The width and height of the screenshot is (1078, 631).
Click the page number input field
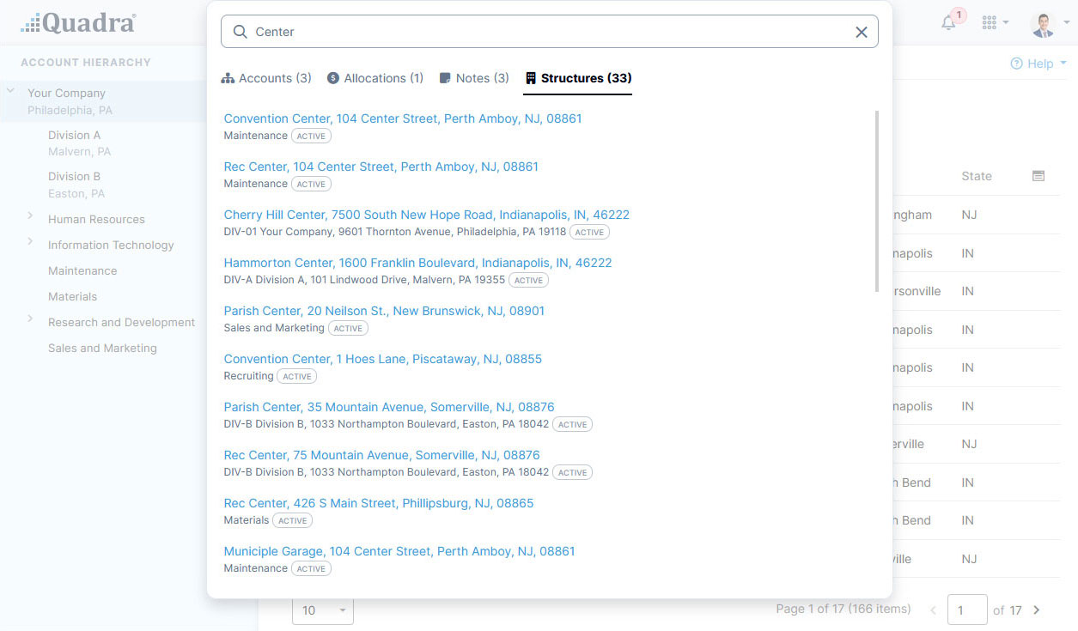[x=966, y=610]
